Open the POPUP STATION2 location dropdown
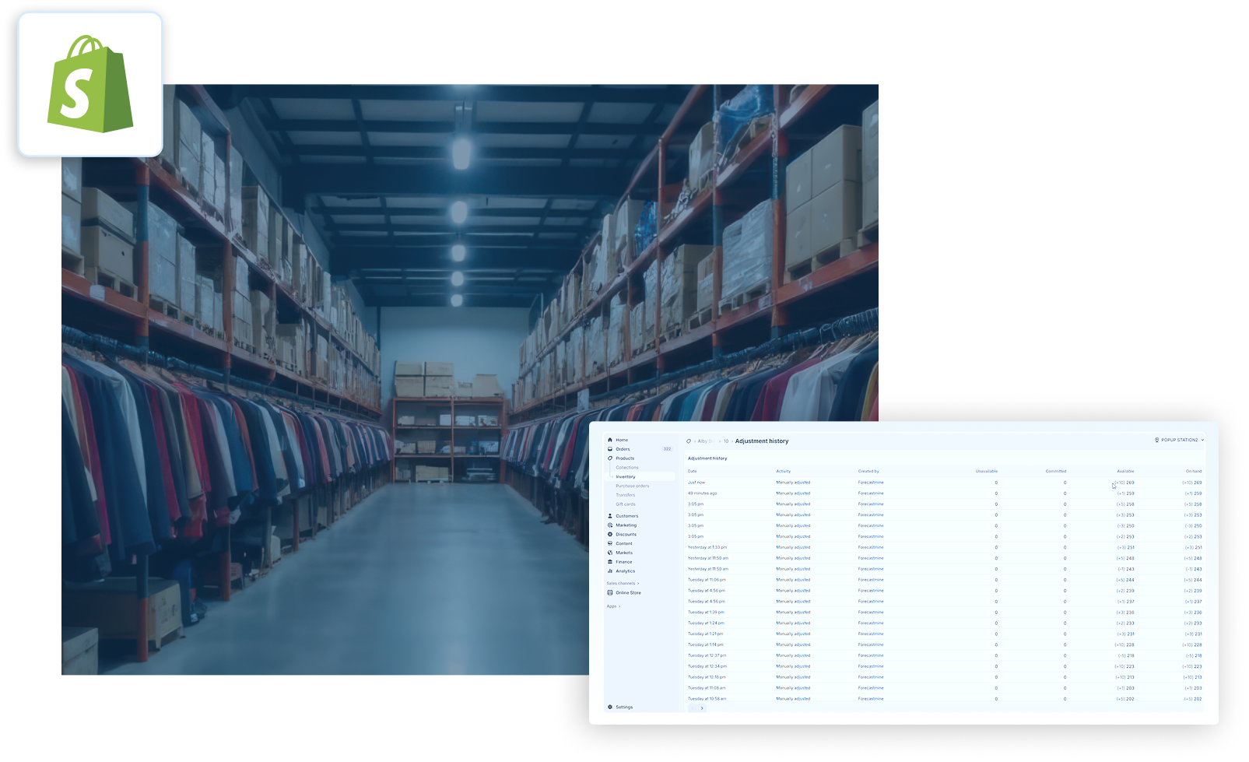Screen dimensions: 1249x762 pyautogui.click(x=1179, y=440)
